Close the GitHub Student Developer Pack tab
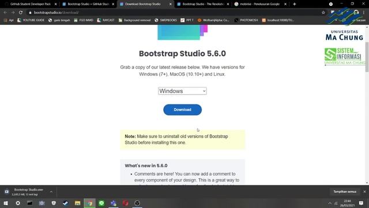This screenshot has width=369, height=208. [x=55, y=4]
